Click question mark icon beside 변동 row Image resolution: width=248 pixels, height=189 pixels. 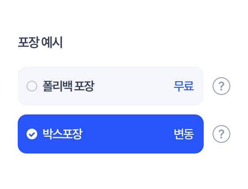tap(221, 134)
